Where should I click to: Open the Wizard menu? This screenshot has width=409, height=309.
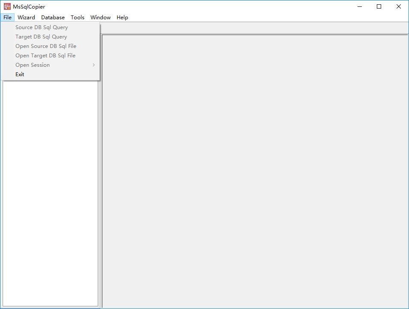[x=26, y=18]
